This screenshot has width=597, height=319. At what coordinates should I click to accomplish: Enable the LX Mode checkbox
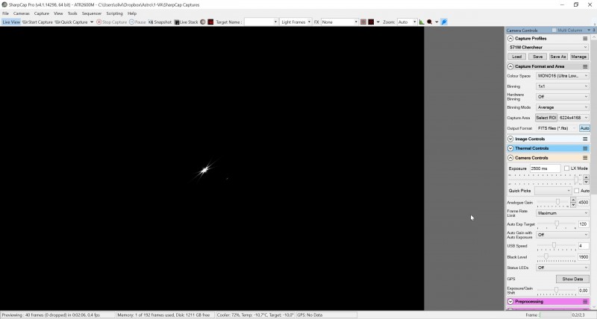566,168
